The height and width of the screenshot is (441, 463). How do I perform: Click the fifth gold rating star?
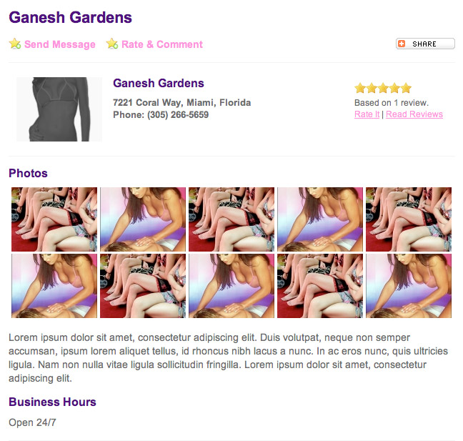(406, 88)
